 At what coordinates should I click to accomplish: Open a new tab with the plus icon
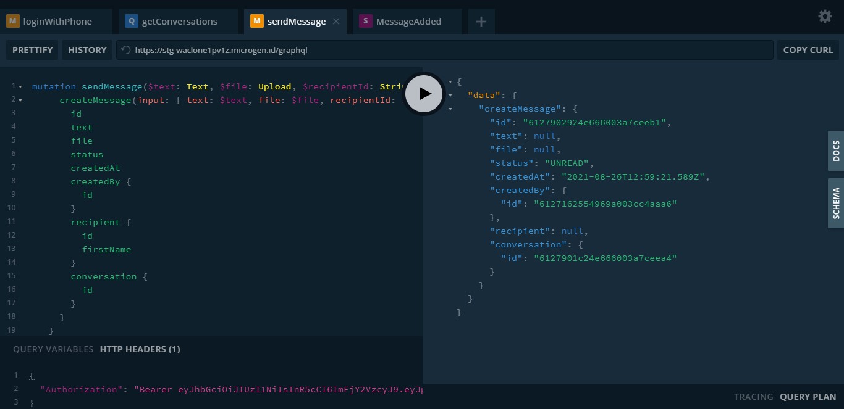(x=481, y=21)
